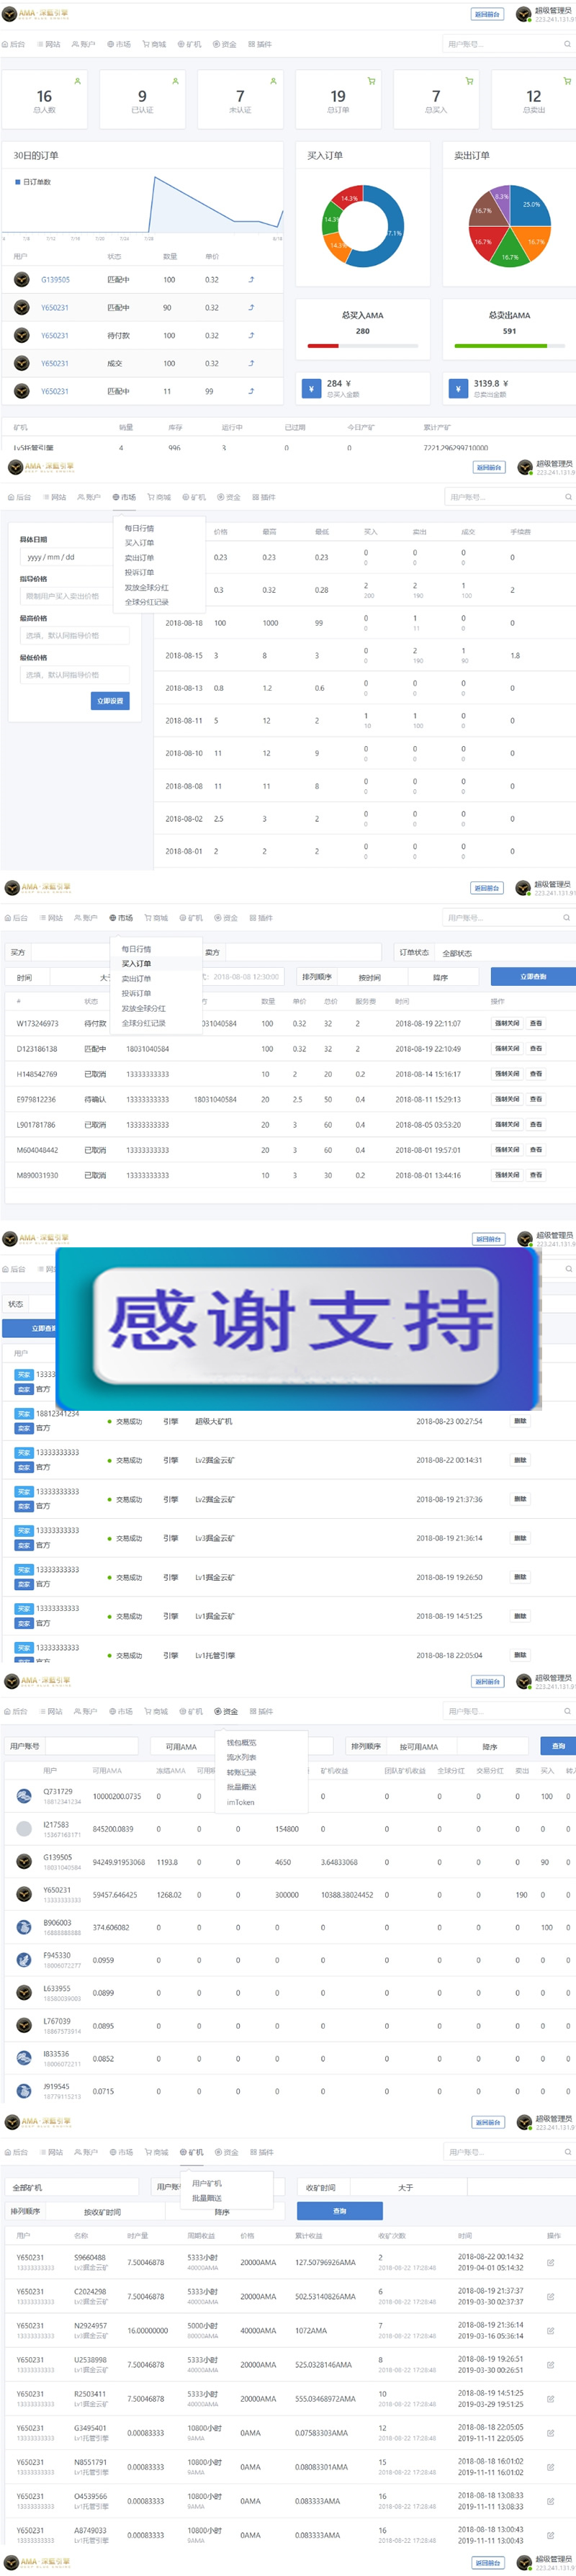
Task: Edit the miner row R2503411
Action: tap(551, 2398)
